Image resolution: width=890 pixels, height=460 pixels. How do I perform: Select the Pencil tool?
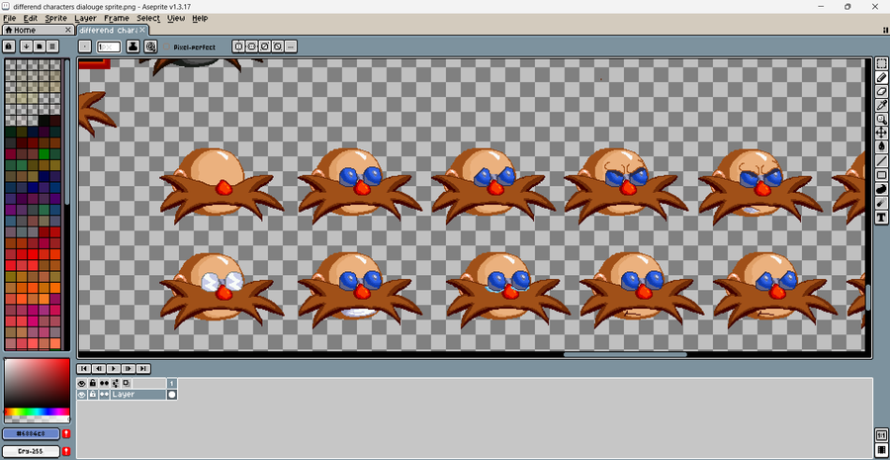coord(881,78)
